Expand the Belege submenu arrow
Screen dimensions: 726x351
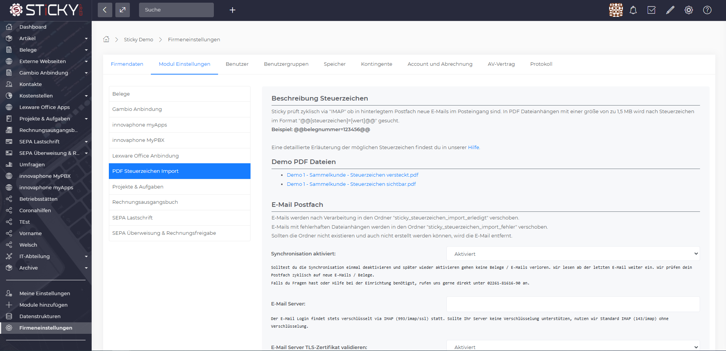click(x=86, y=50)
